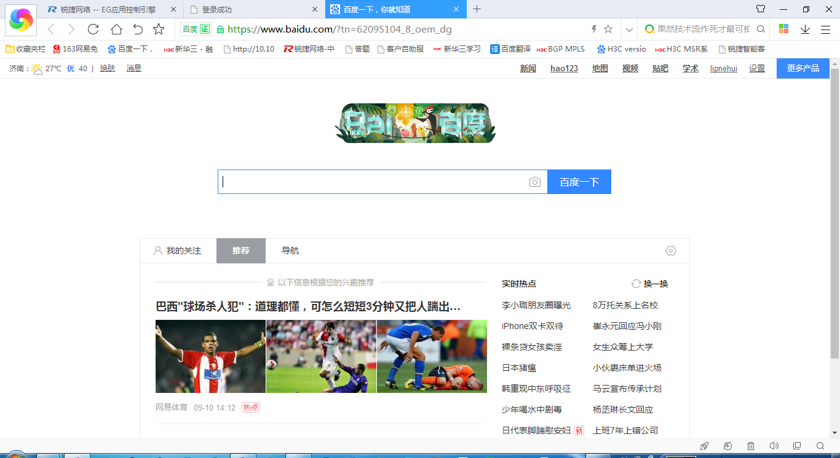Select the 推荐 tab

(x=241, y=250)
